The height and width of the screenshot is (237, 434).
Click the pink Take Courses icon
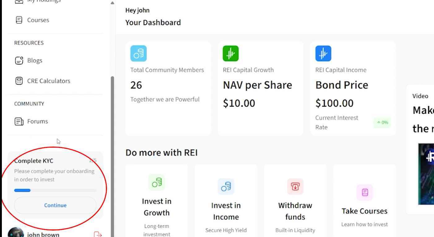365,192
